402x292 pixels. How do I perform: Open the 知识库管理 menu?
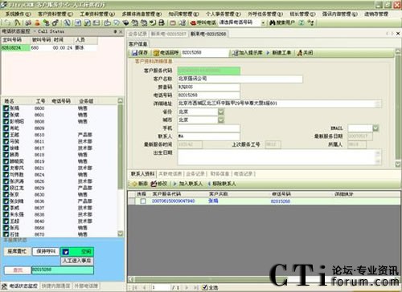coord(183,14)
